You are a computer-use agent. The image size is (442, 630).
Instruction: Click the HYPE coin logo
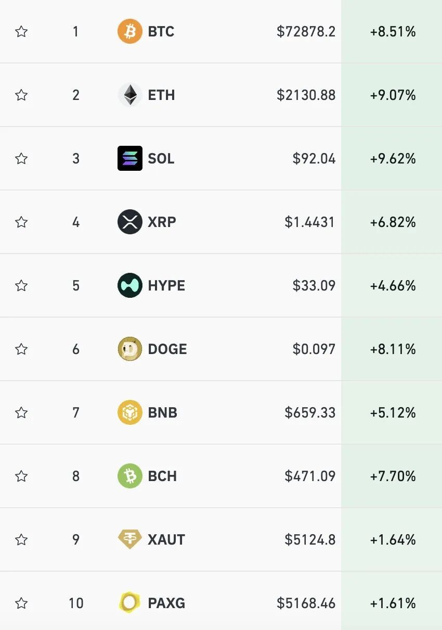tap(130, 285)
